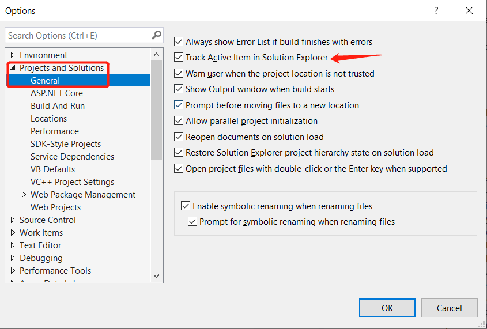Expand the Environment node
The width and height of the screenshot is (487, 329).
pyautogui.click(x=13, y=55)
